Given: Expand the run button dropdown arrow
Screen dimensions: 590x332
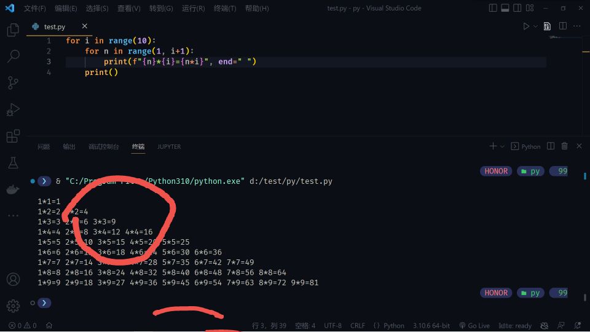Looking at the screenshot, I should [x=535, y=26].
